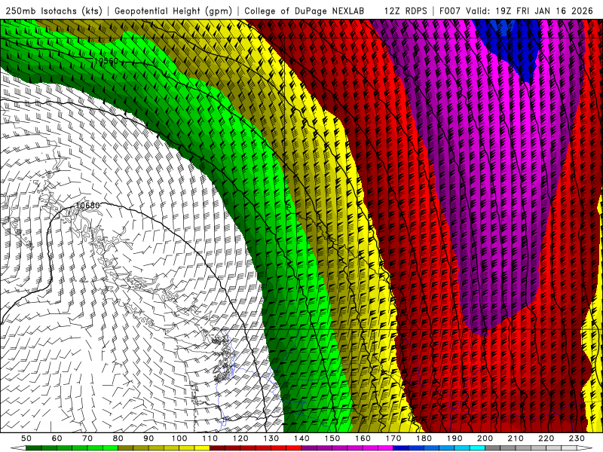The height and width of the screenshot is (452, 603).
Task: Click the 70 label on the color scale
Action: pos(87,438)
